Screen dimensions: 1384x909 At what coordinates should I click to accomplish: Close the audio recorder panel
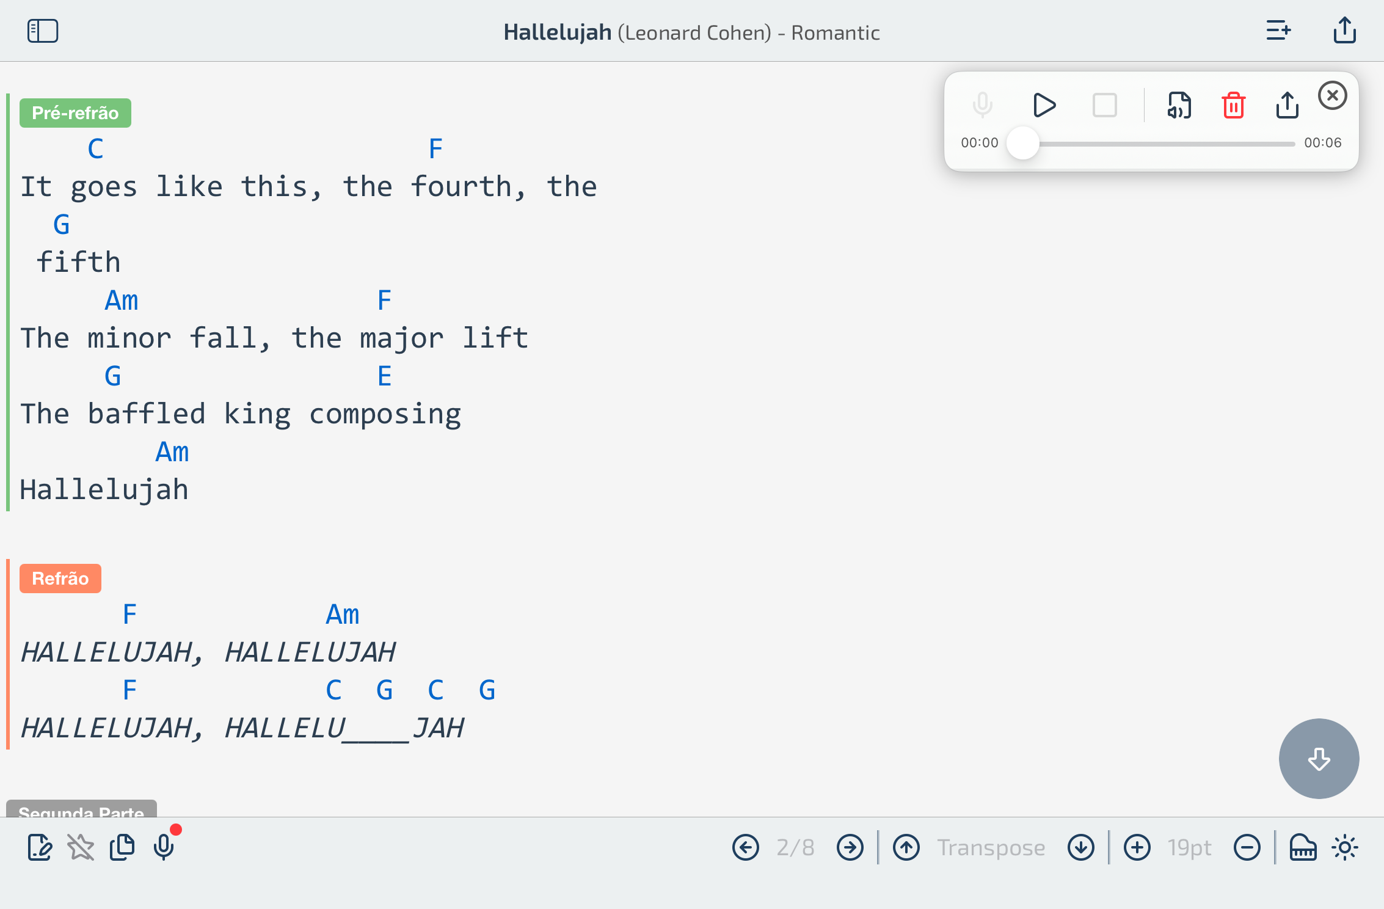click(1332, 96)
